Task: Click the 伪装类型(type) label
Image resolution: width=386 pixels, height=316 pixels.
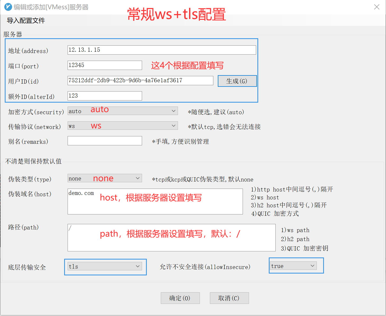Action: (x=30, y=179)
